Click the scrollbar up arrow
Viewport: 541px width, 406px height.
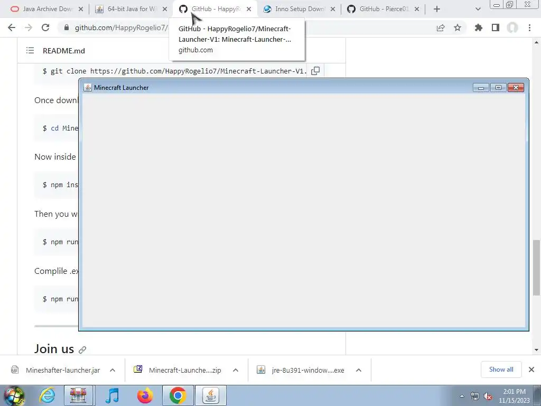(536, 42)
